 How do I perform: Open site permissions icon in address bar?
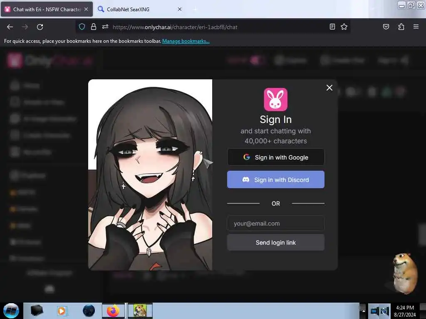pyautogui.click(x=105, y=27)
